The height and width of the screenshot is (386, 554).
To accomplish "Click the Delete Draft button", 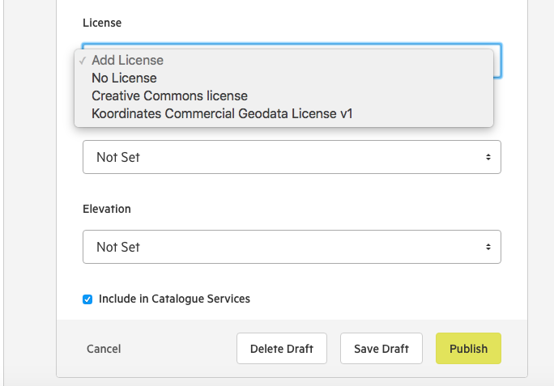I will pyautogui.click(x=282, y=349).
